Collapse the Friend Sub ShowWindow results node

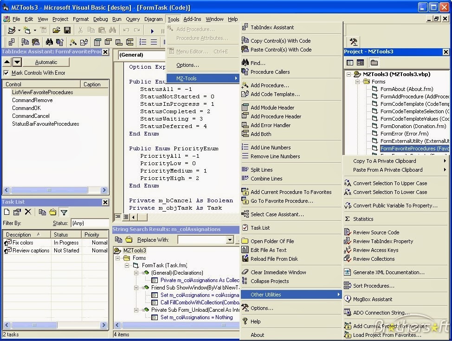coord(136,288)
